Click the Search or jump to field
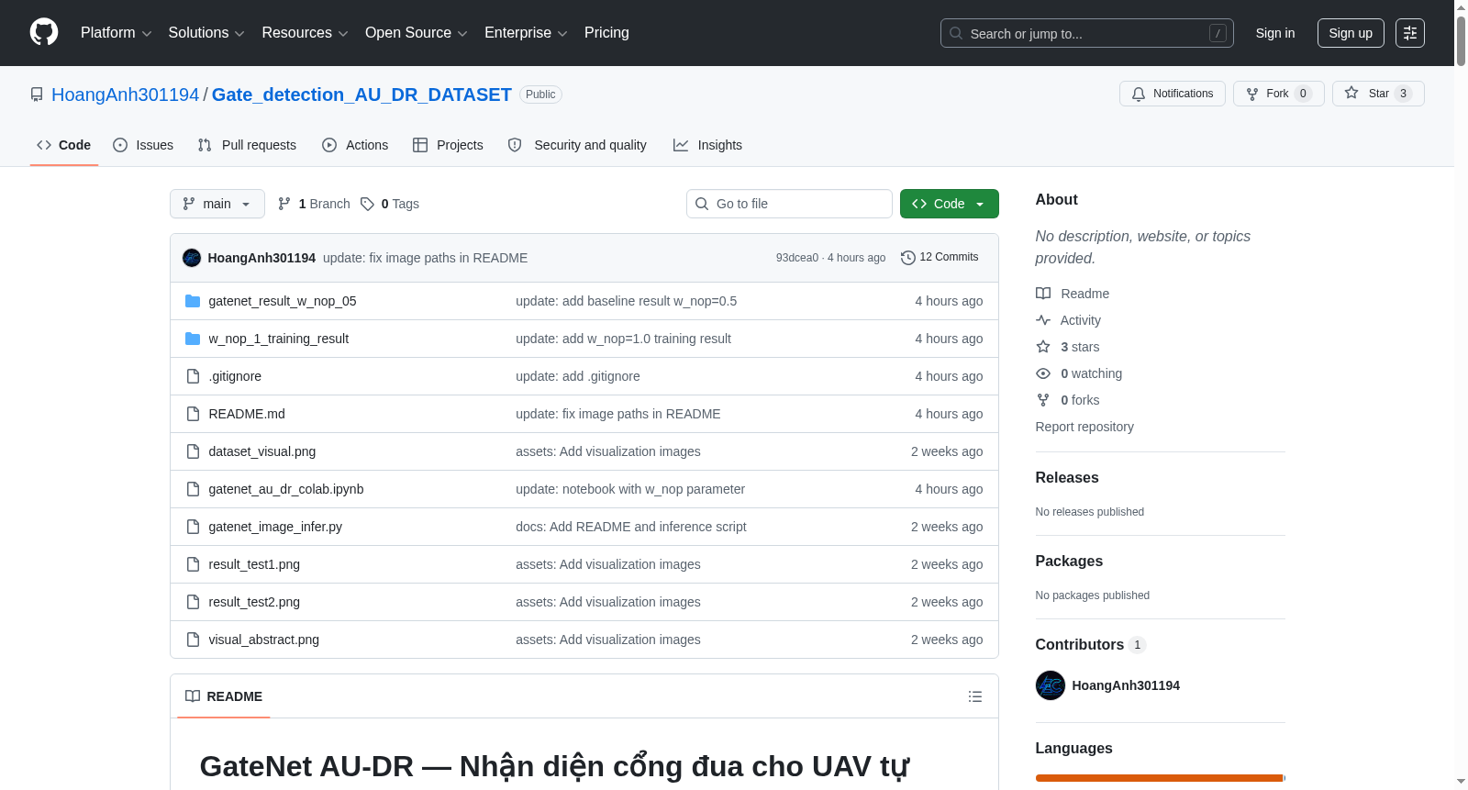 [x=1087, y=33]
